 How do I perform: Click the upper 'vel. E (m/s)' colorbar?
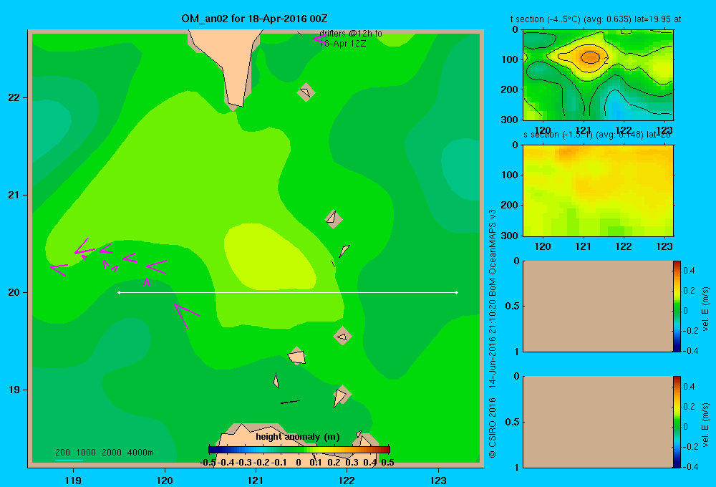pos(677,306)
